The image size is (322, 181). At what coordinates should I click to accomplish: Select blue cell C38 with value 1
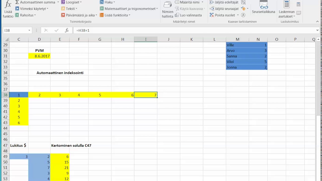coord(19,95)
